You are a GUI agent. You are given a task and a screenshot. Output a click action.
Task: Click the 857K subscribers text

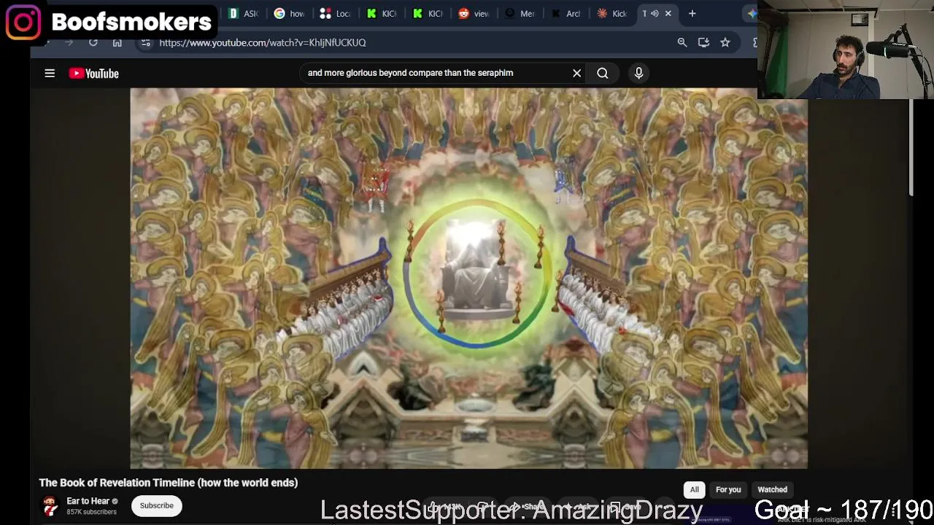(91, 512)
